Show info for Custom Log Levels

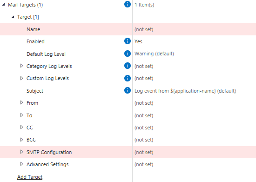coord(128,78)
